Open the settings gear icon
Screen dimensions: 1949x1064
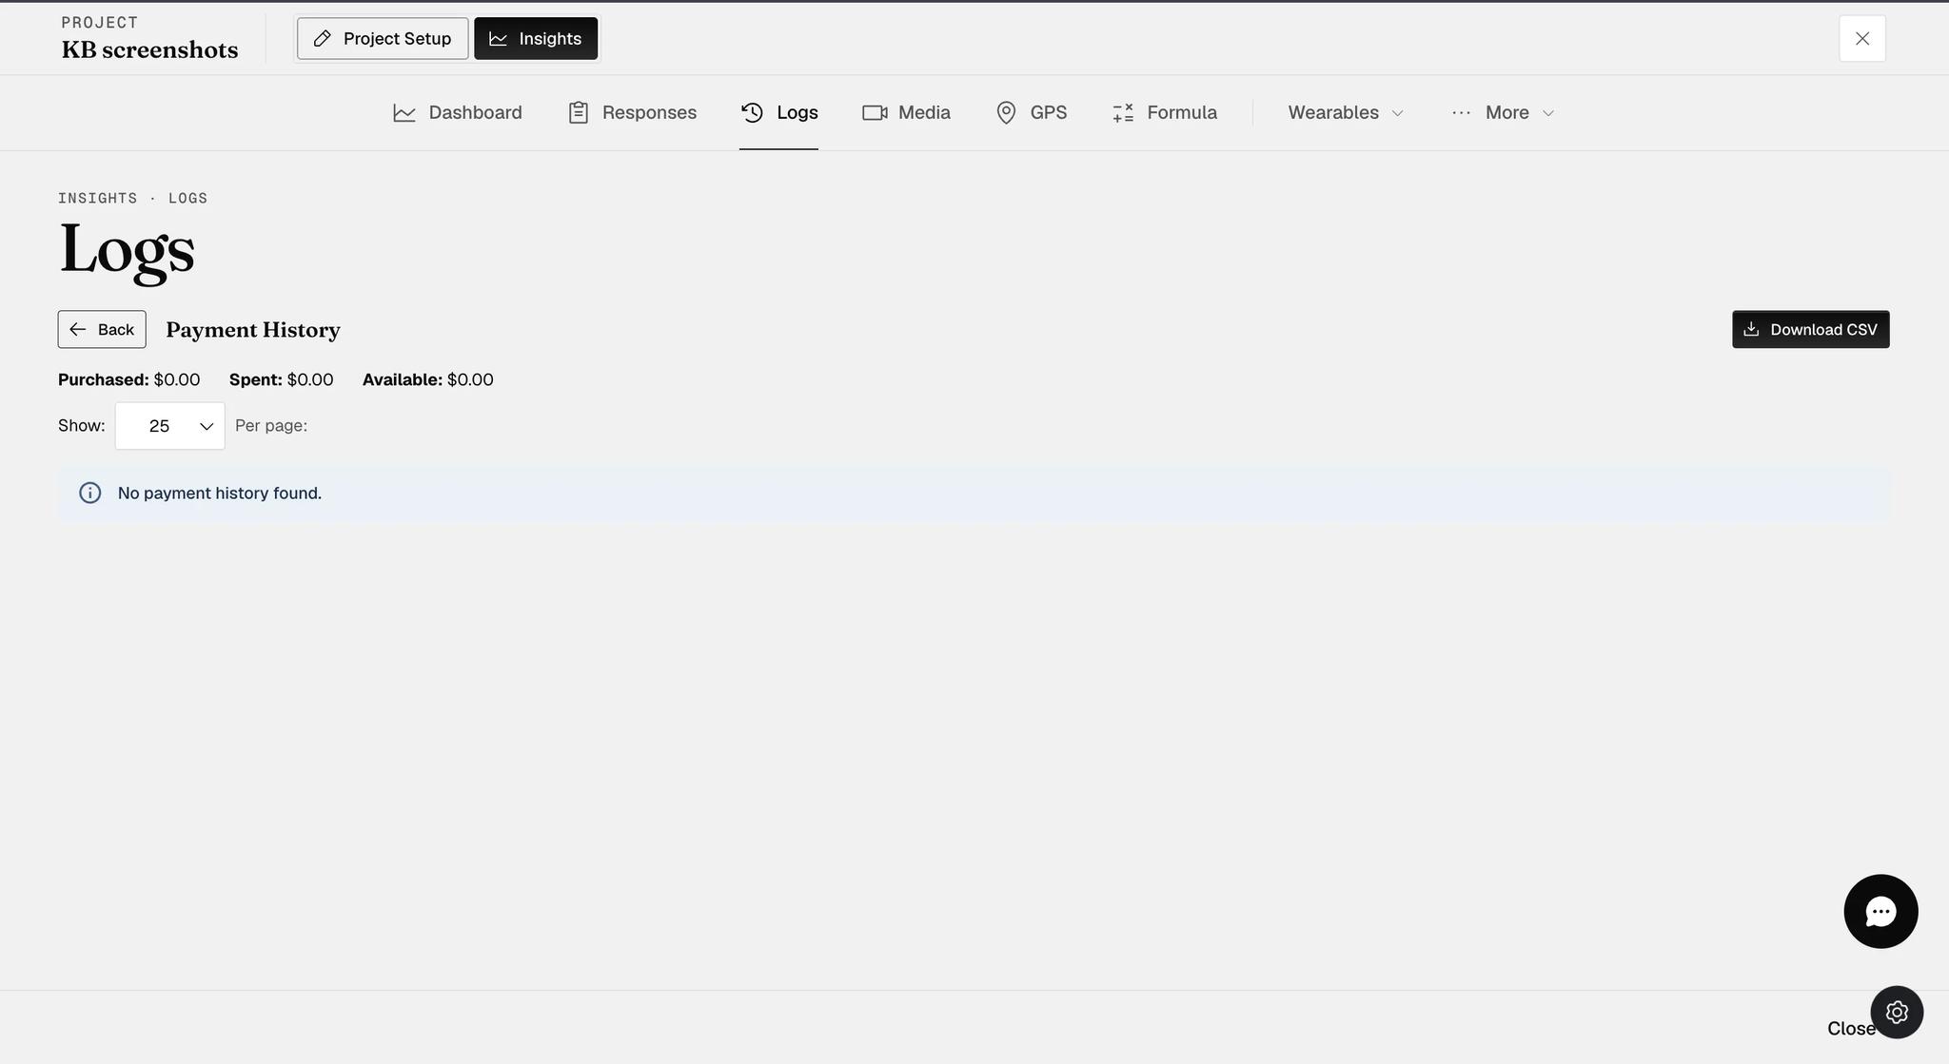tap(1897, 1012)
